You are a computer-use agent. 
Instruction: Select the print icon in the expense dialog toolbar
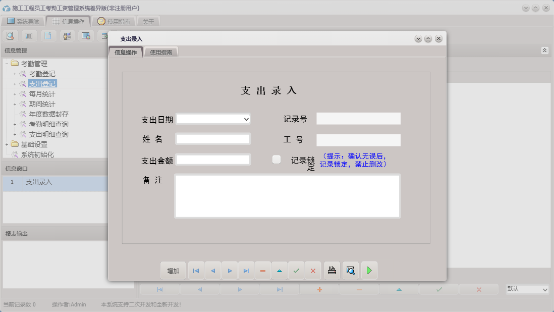coord(331,270)
